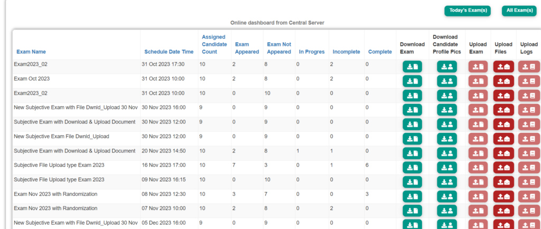Click the date 30 Nov 2023 16:00

[164, 108]
